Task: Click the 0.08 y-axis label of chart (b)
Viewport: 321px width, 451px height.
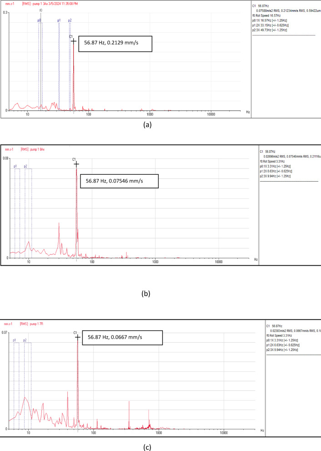Action: click(x=5, y=158)
